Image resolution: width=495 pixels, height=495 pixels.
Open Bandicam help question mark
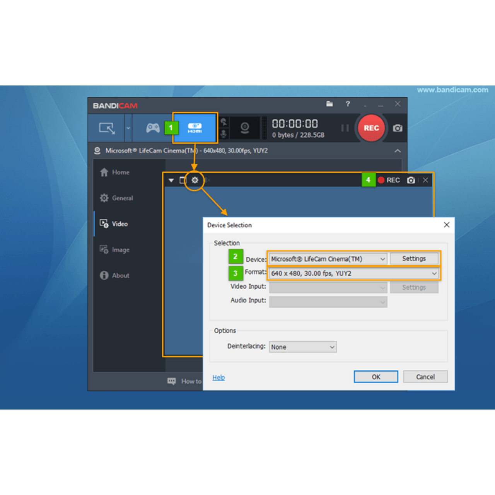pyautogui.click(x=348, y=104)
